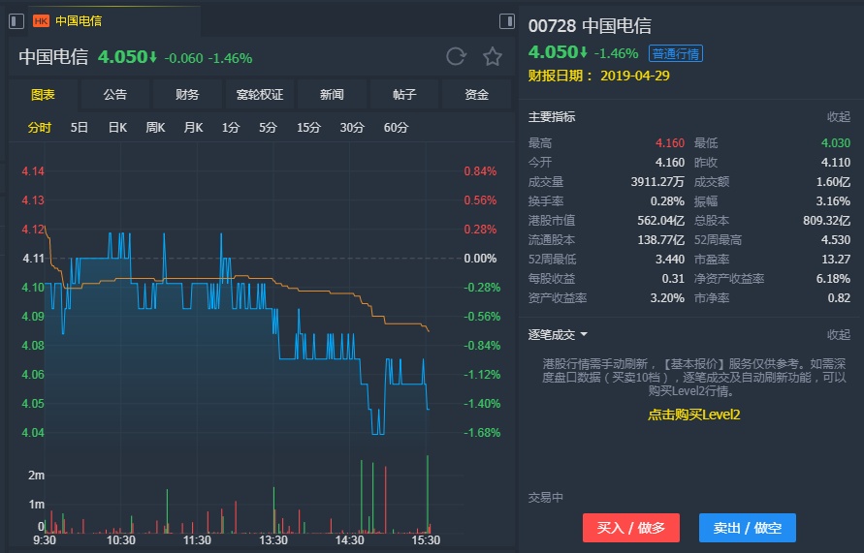Select the 分时 chart period

[x=40, y=128]
